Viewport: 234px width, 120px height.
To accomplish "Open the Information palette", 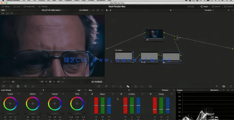I will click(231, 86).
